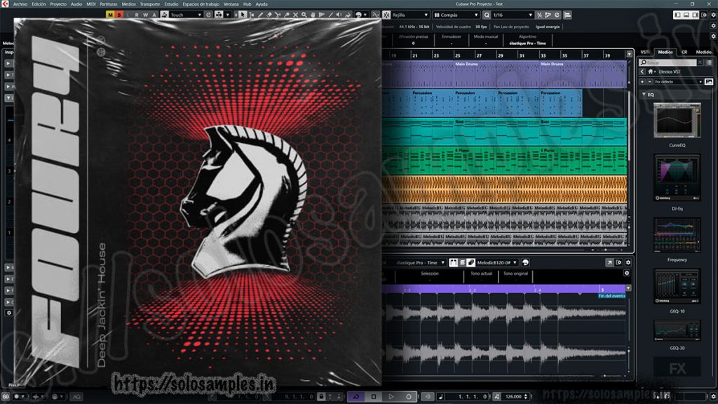Select the Split scissors tool
Image resolution: width=718 pixels, height=404 pixels.
[278, 15]
